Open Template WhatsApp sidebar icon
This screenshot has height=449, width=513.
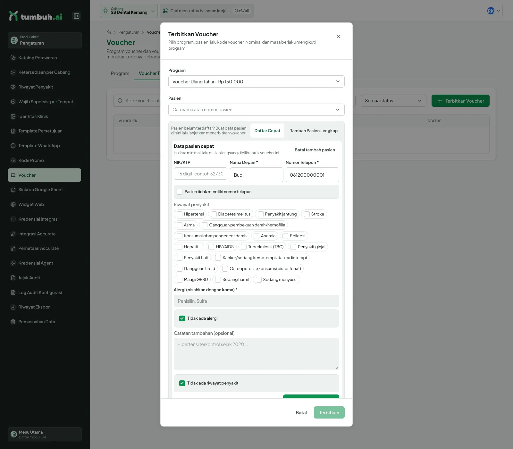point(13,146)
